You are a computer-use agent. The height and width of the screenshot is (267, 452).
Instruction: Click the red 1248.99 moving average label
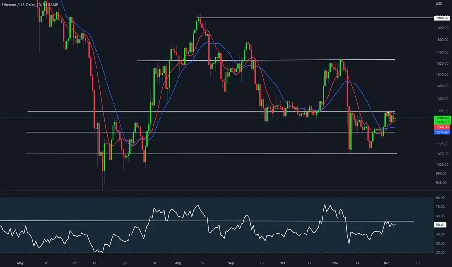pyautogui.click(x=442, y=127)
